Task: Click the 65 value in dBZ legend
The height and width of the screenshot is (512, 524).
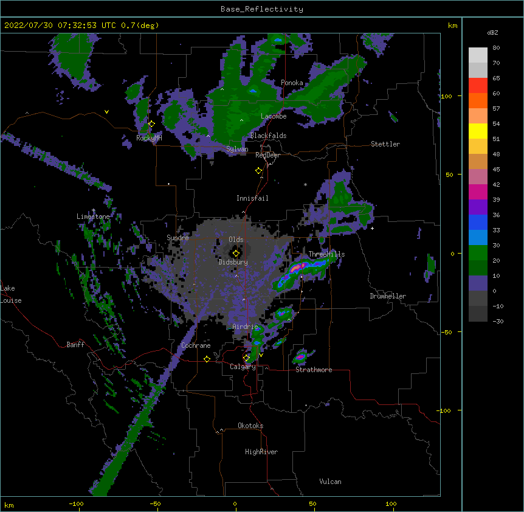Action: (x=496, y=78)
